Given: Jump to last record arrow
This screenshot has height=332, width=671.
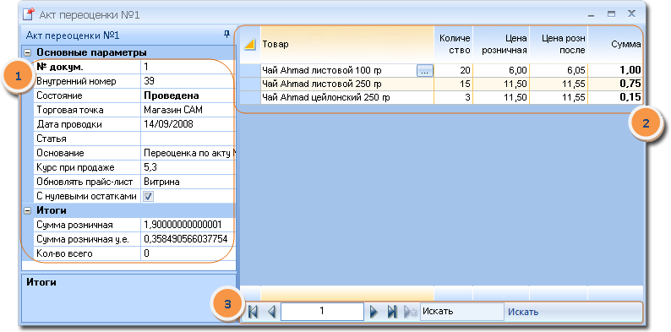Looking at the screenshot, I should (x=392, y=312).
